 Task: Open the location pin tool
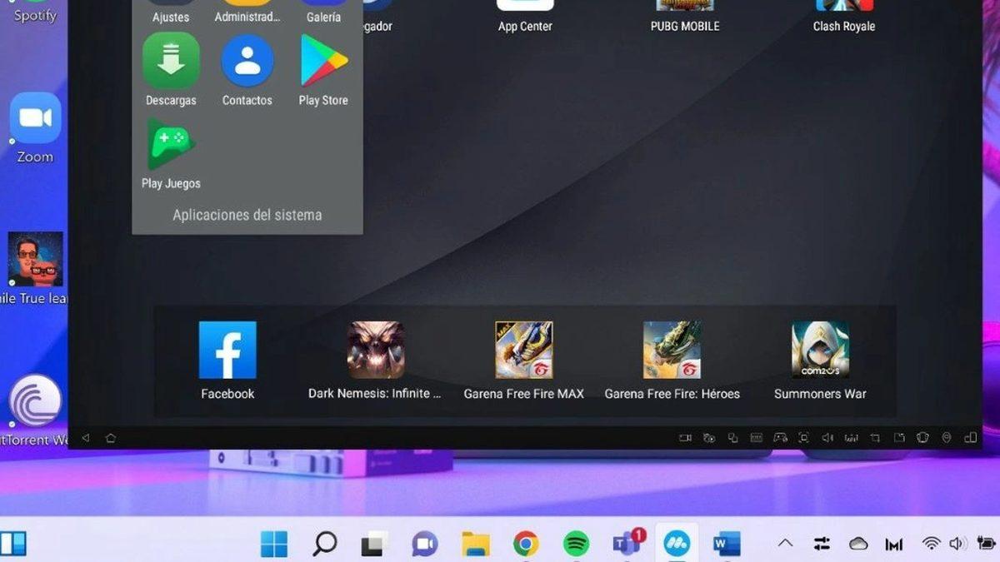pyautogui.click(x=947, y=438)
